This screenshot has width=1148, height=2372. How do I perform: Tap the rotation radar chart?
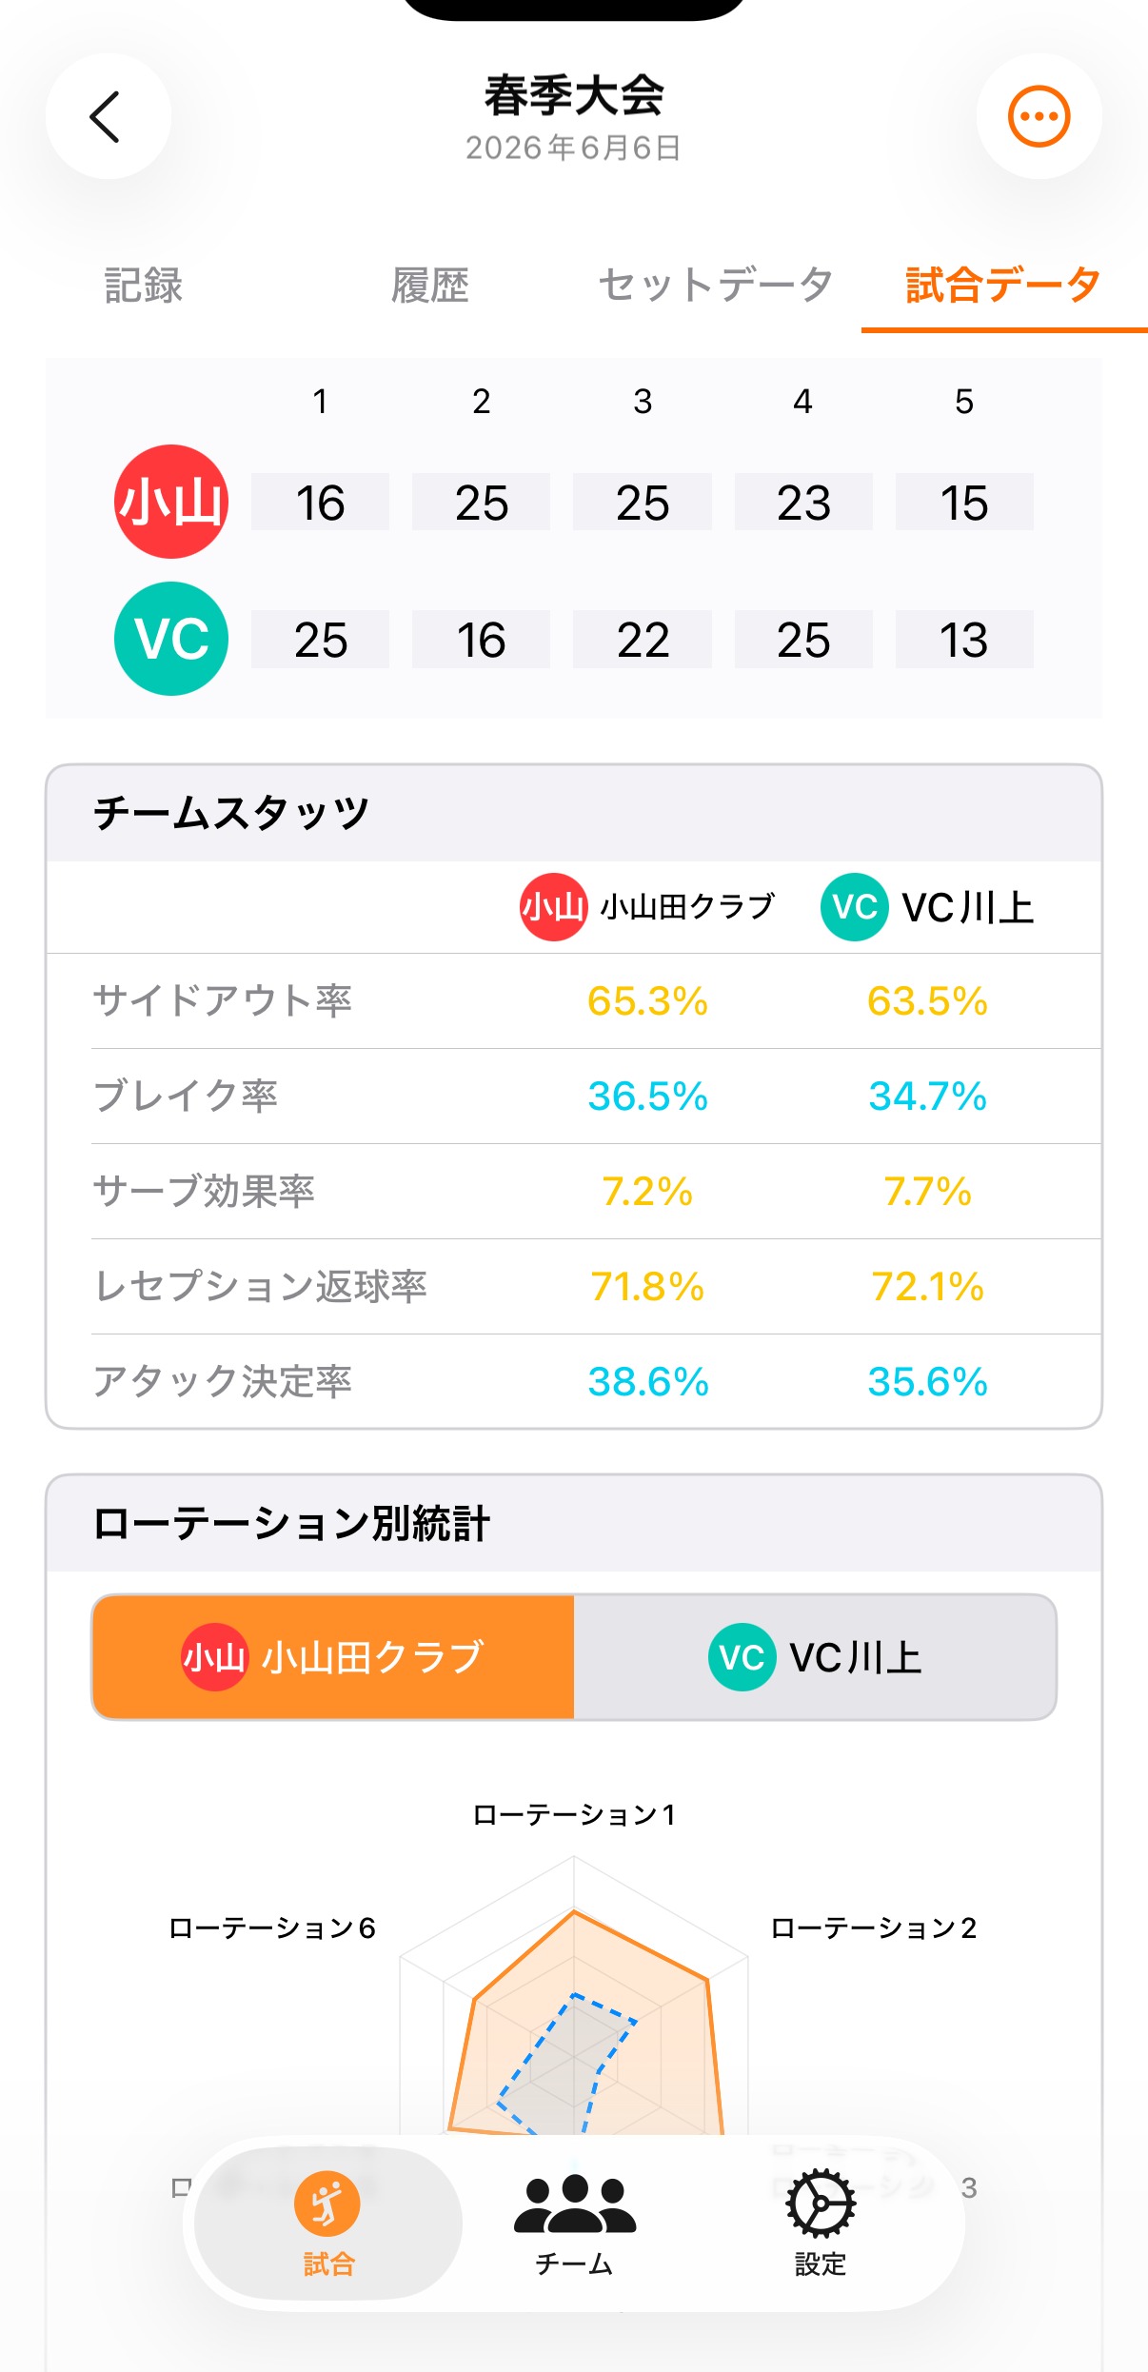coord(574,1999)
